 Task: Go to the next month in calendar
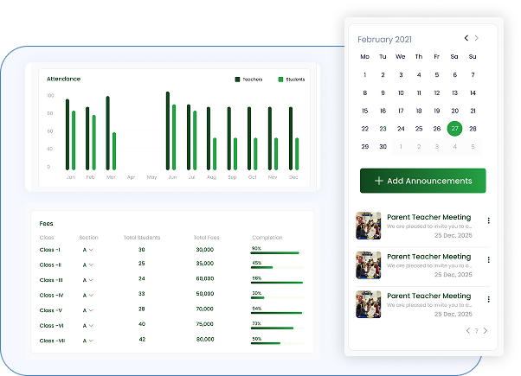point(477,38)
